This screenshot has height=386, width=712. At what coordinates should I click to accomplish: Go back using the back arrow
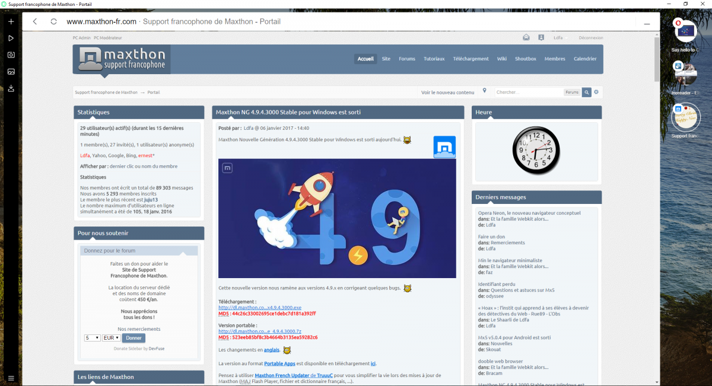[x=35, y=21]
